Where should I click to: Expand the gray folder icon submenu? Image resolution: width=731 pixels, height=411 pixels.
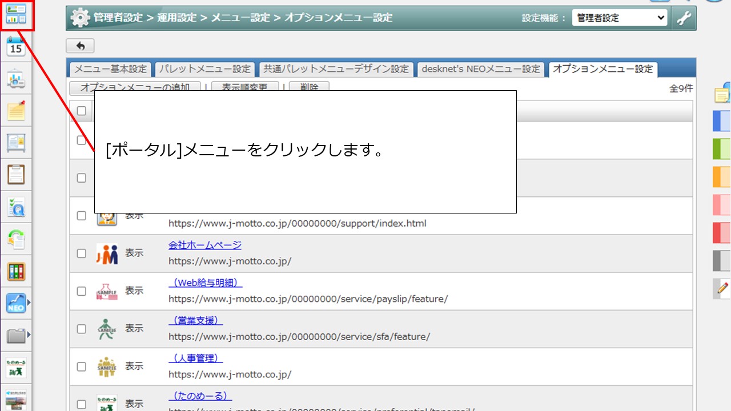(x=29, y=335)
